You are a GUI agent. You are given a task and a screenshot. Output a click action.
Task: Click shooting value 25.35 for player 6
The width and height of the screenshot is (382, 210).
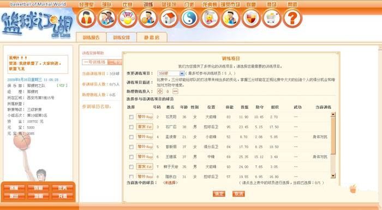coord(244,157)
